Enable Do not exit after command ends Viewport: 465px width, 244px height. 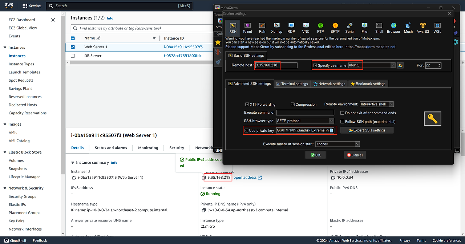pos(342,113)
